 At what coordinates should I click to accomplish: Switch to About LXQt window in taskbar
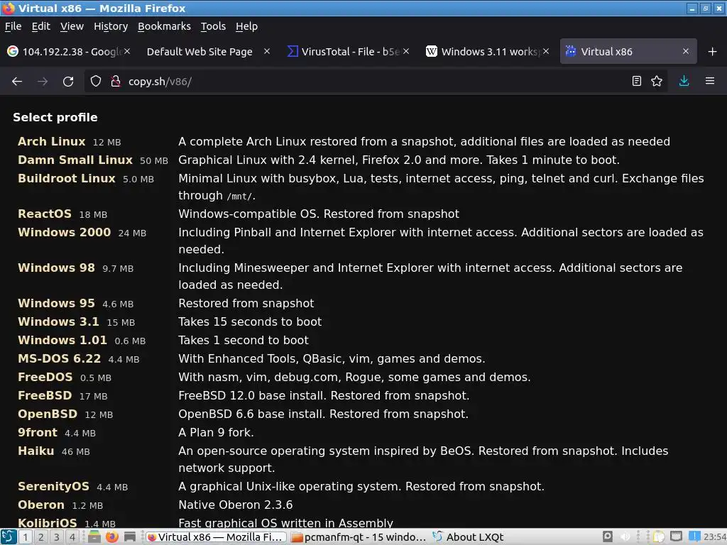(x=469, y=537)
